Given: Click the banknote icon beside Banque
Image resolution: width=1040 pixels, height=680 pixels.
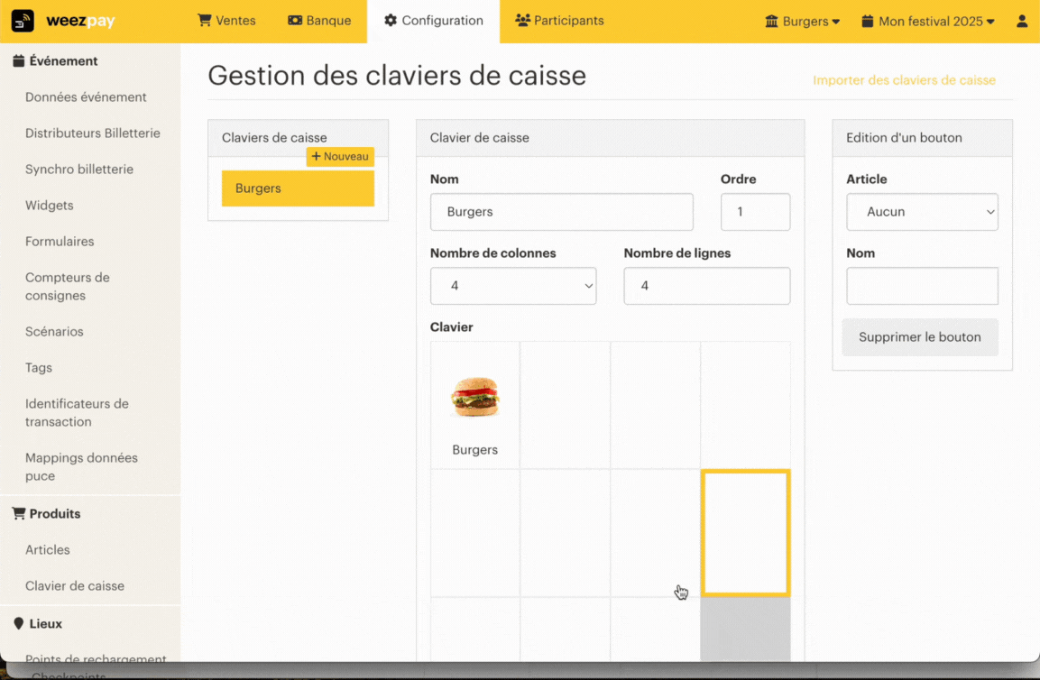Looking at the screenshot, I should pyautogui.click(x=295, y=21).
